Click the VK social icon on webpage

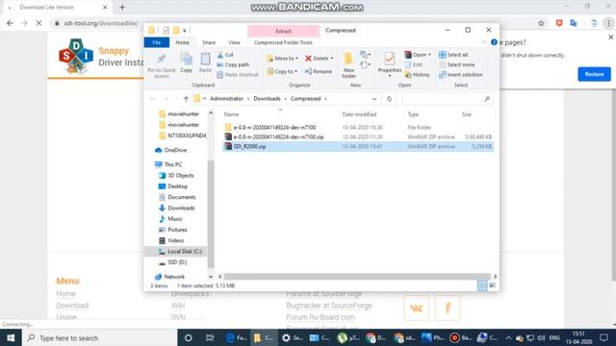(417, 308)
